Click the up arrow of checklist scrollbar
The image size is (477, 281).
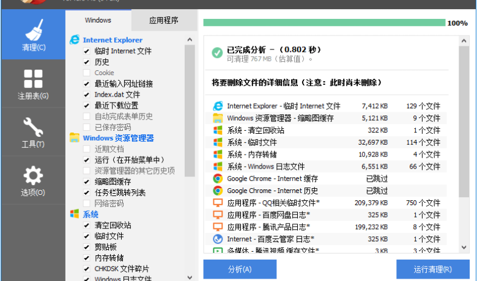click(190, 40)
